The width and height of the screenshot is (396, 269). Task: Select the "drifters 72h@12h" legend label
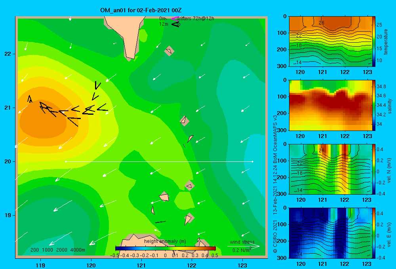[196, 19]
